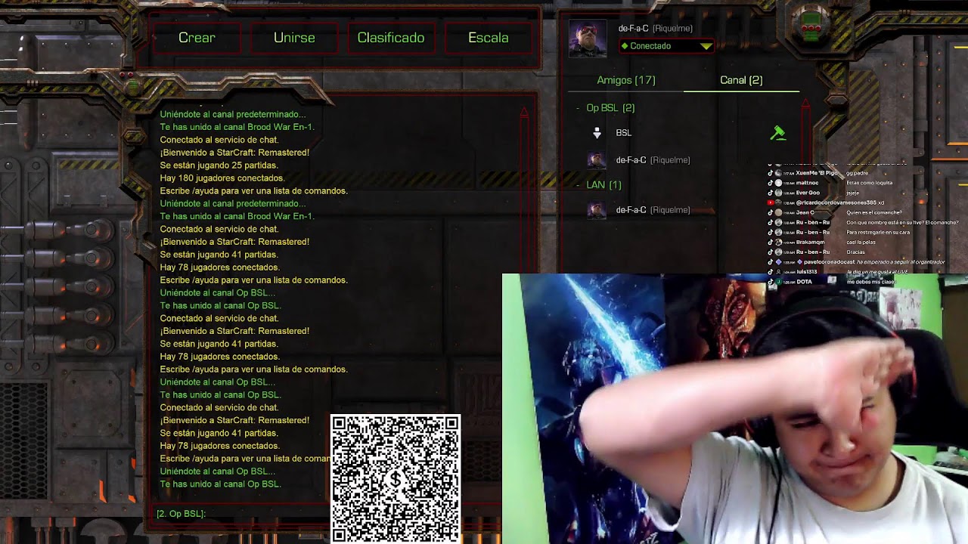Click the chat log scroll-up arrow
This screenshot has width=968, height=544.
[x=523, y=113]
